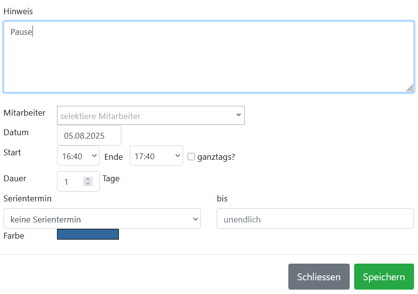Viewport: 418px width, 294px height.
Task: Decrease Dauer with the down stepper arrow
Action: point(88,184)
